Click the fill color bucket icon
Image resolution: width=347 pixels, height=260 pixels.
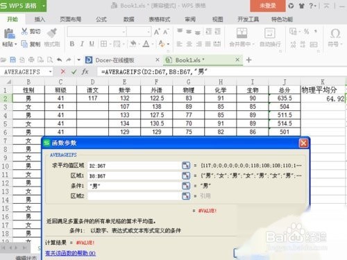[x=133, y=44]
